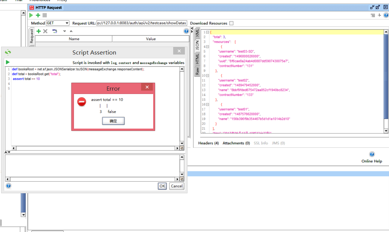The height and width of the screenshot is (232, 389).
Task: Add assertion using green plus in request toolbar
Action: tap(38, 15)
